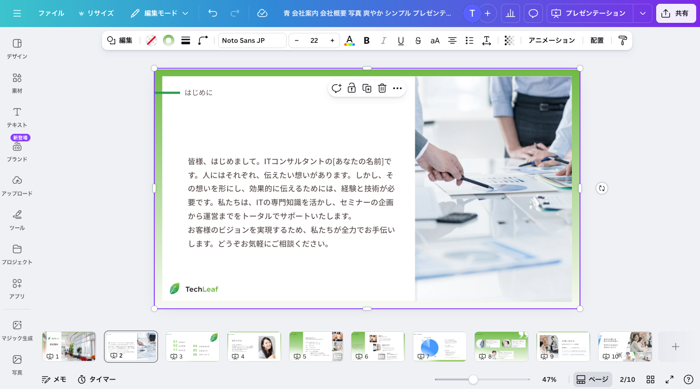Viewport: 700px width, 389px height.
Task: Click the lock icon on floating toolbar
Action: pyautogui.click(x=351, y=88)
